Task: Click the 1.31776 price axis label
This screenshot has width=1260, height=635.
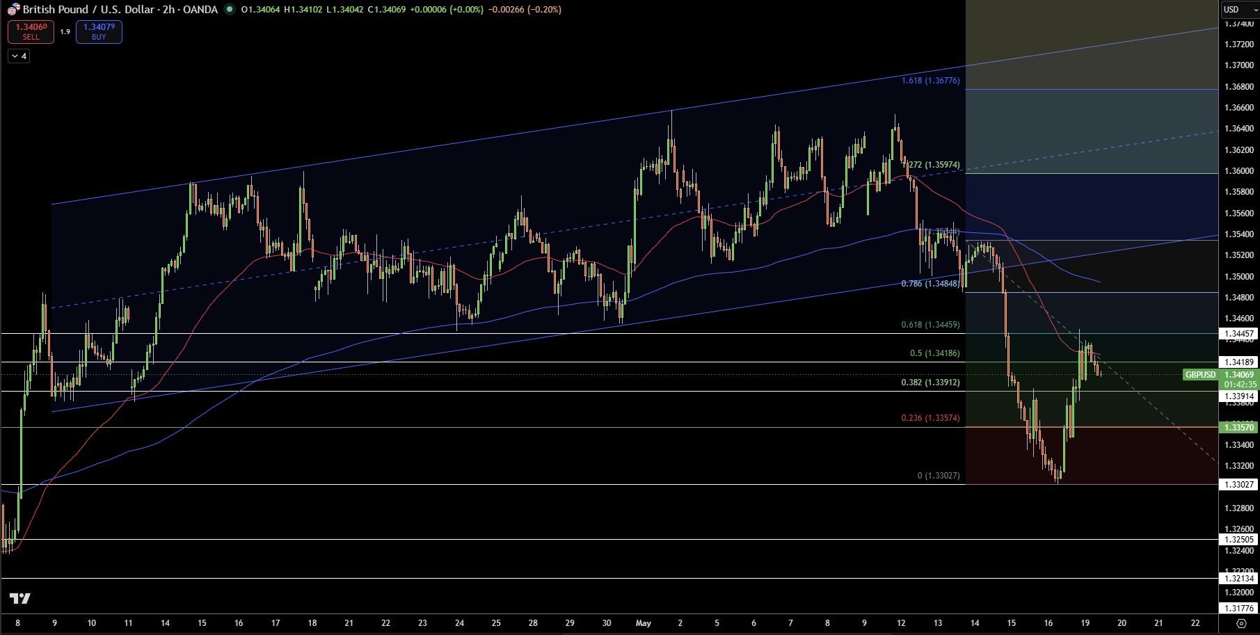Action: tap(1239, 609)
